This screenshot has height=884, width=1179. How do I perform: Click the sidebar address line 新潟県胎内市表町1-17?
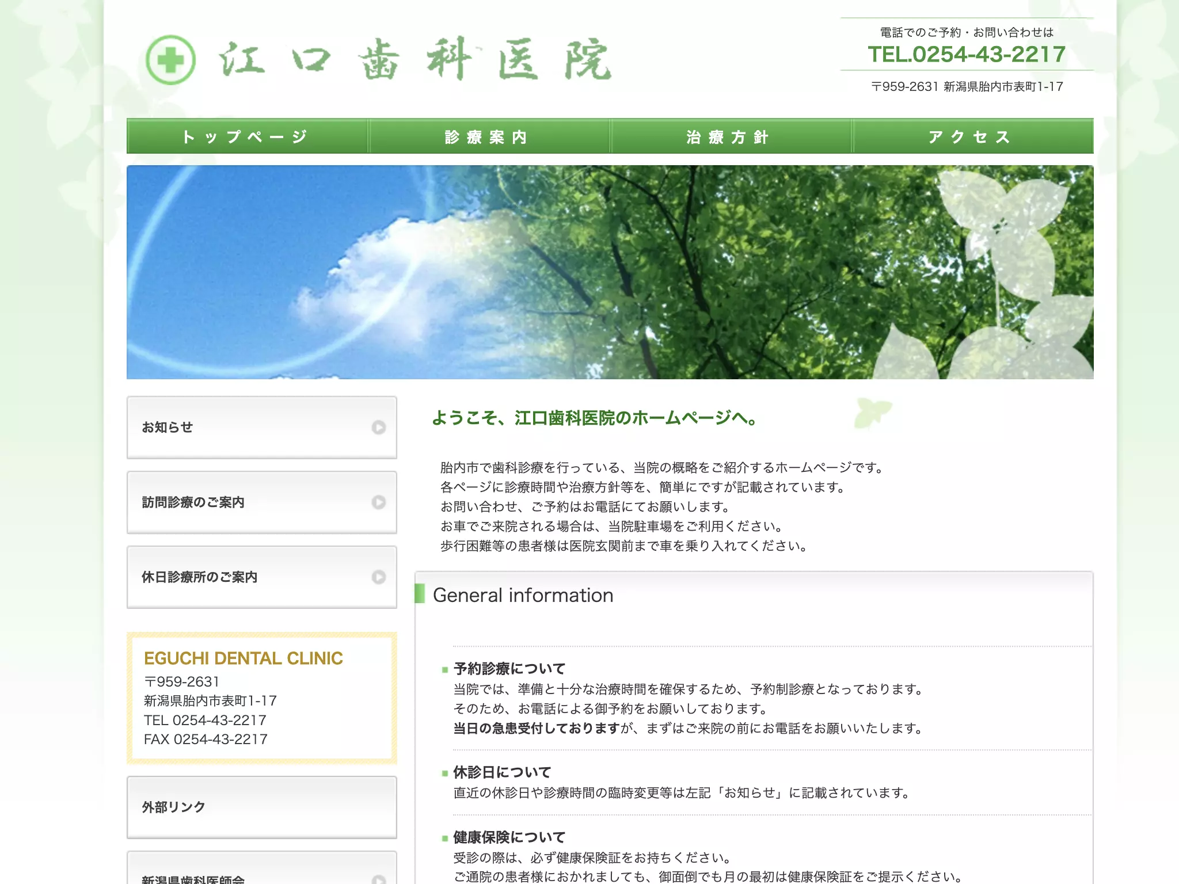(x=210, y=700)
